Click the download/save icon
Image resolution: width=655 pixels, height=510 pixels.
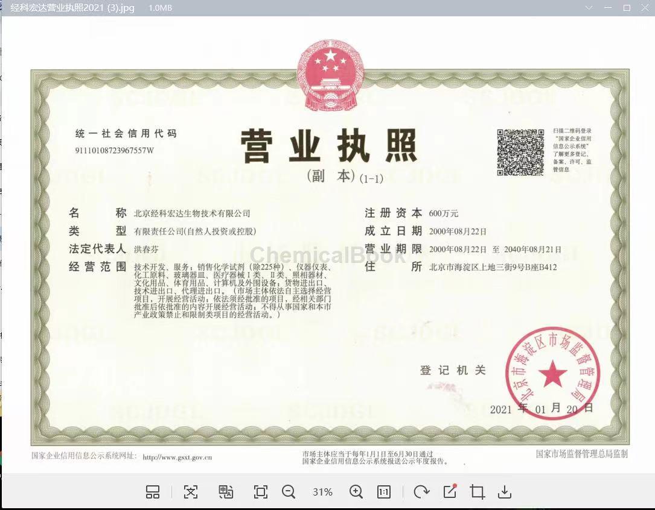[x=505, y=492]
